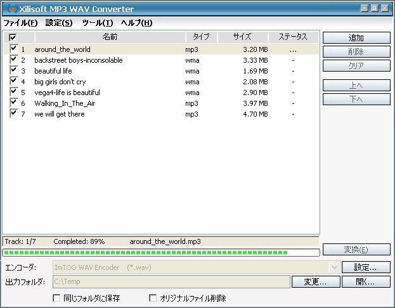The height and width of the screenshot is (308, 395).
Task: Enable 同じフォルダに保存 checkbox
Action: tap(57, 298)
